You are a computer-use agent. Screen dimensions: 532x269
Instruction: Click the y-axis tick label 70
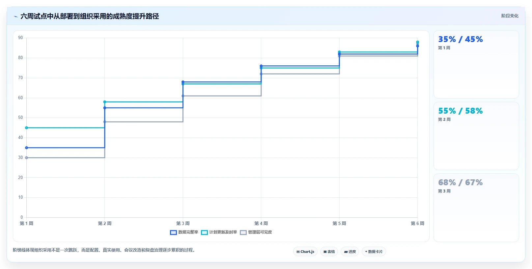click(20, 78)
